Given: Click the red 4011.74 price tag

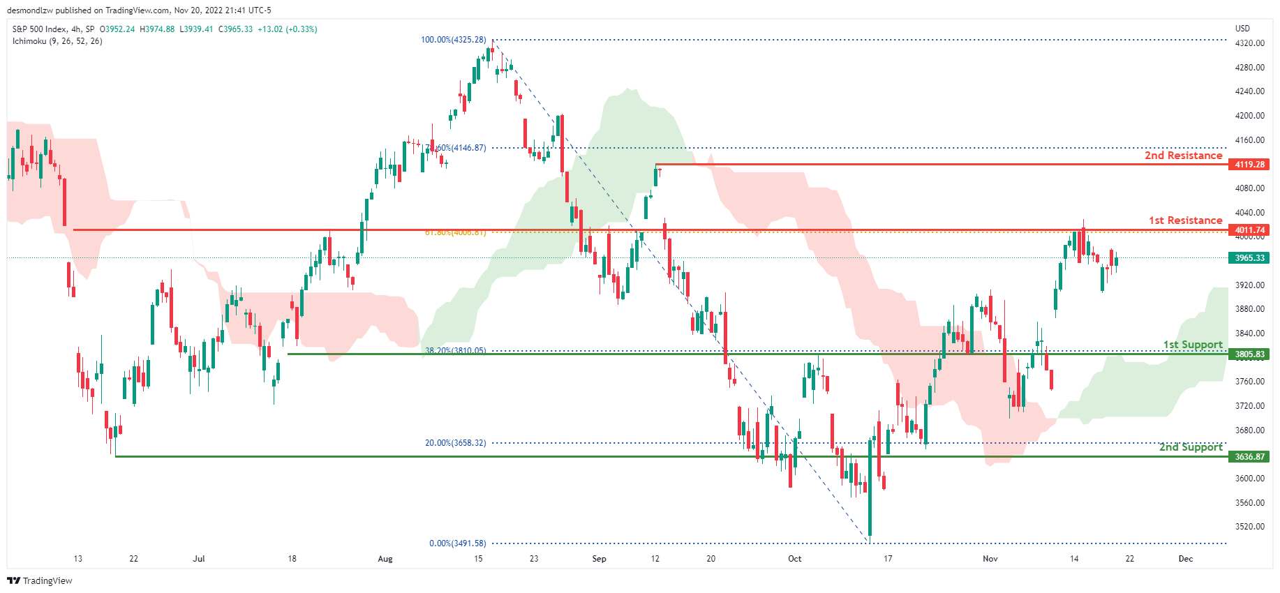Looking at the screenshot, I should click(1249, 230).
